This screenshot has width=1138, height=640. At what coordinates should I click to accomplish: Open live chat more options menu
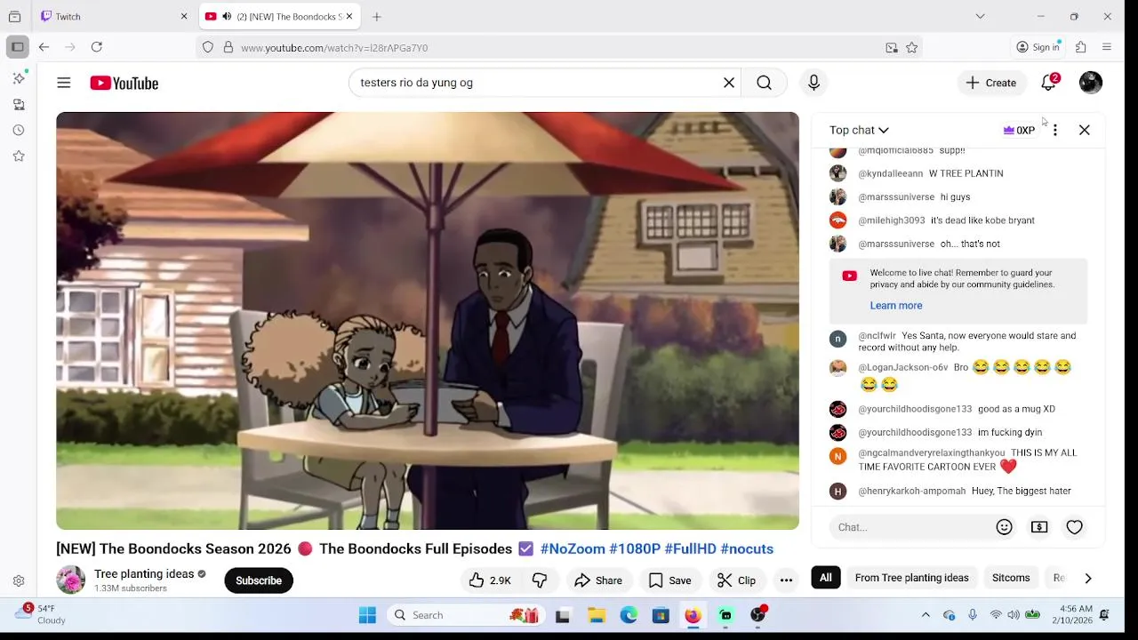(x=1055, y=130)
